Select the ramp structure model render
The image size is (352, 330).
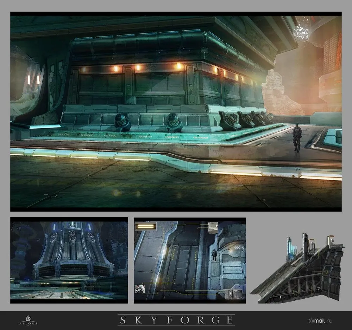(297, 268)
